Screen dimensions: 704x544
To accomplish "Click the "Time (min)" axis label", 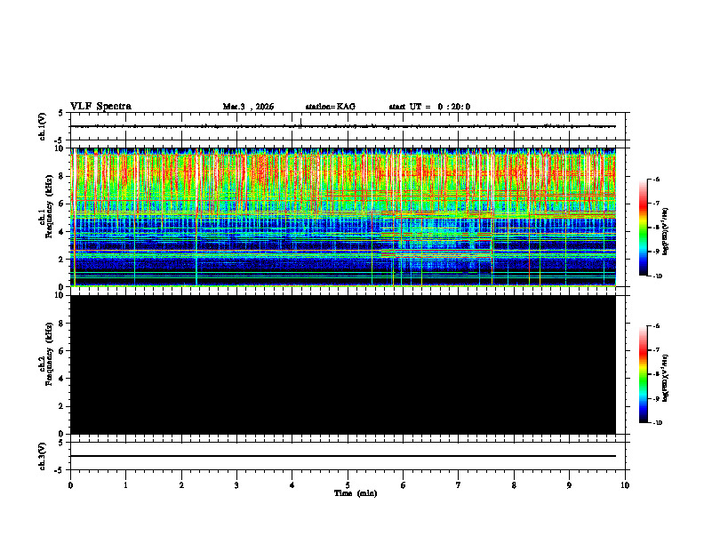I will [x=356, y=493].
